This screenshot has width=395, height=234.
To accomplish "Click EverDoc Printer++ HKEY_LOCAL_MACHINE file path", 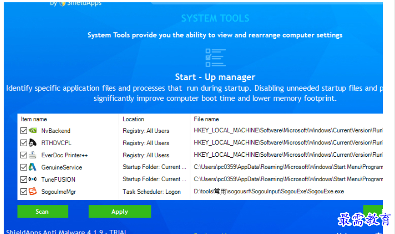I will coord(288,154).
